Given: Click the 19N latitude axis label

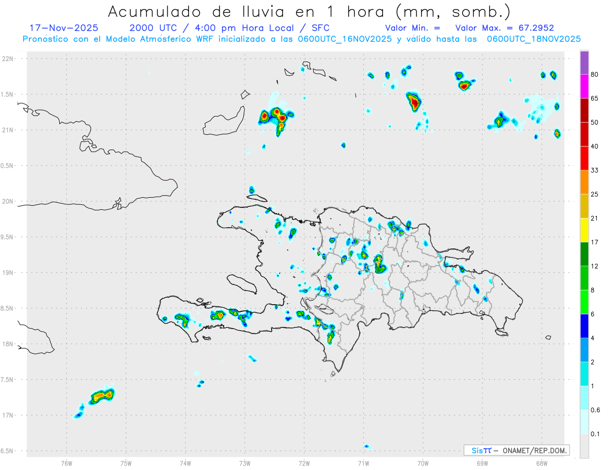Looking at the screenshot, I should click(9, 272).
